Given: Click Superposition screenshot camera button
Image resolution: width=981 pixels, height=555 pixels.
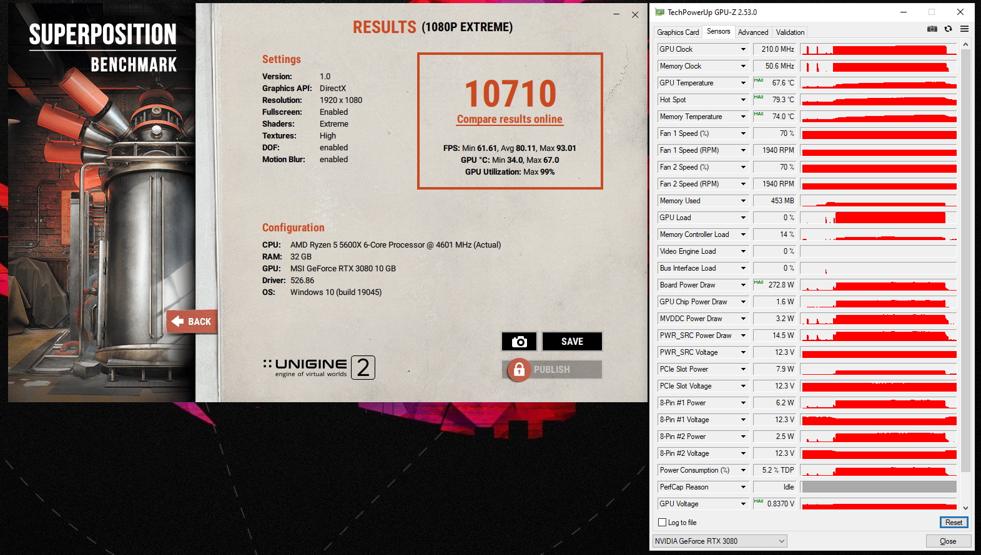Looking at the screenshot, I should tap(519, 341).
